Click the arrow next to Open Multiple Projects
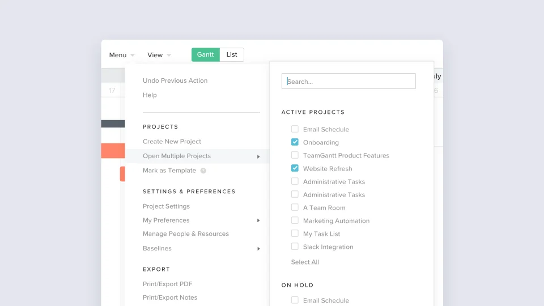544x306 pixels. pos(258,157)
